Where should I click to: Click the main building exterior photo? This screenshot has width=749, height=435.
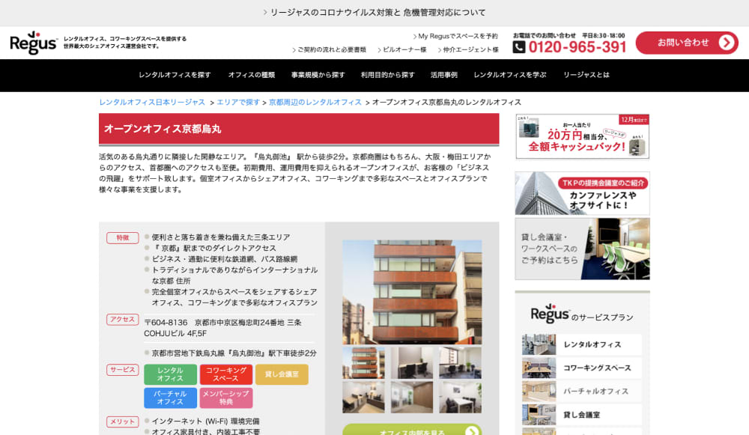tap(412, 292)
